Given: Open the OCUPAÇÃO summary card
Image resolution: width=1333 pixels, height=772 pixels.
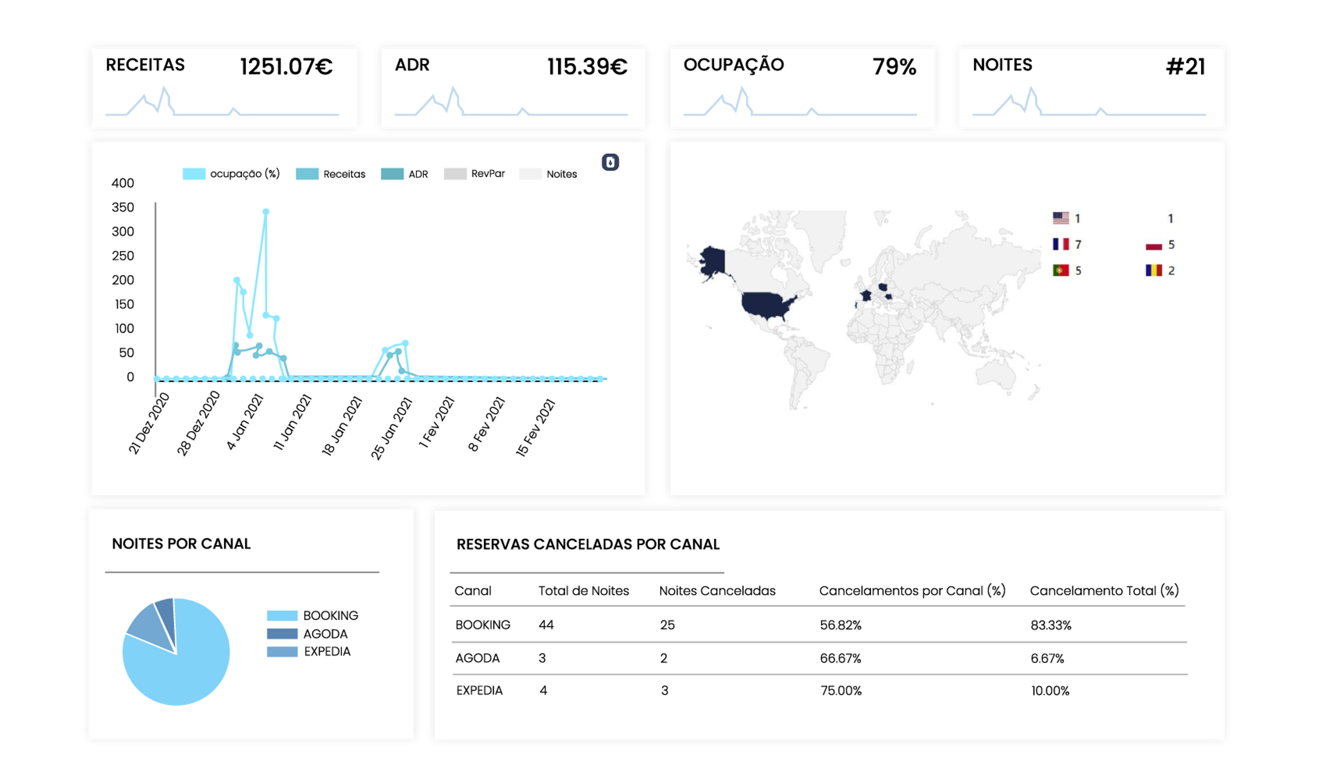Looking at the screenshot, I should pos(802,88).
